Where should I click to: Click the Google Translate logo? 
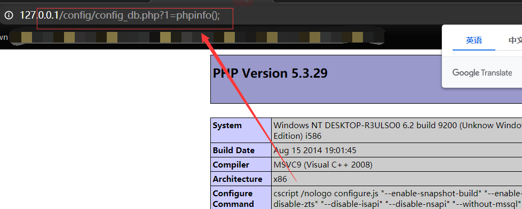482,73
